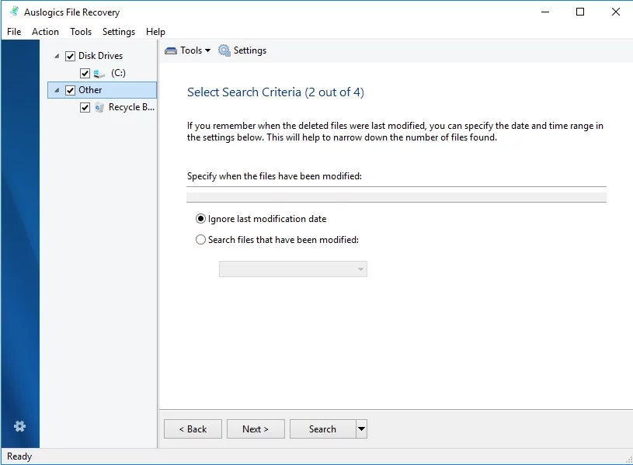Viewport: 633px width, 465px height.
Task: Toggle the (C:) drive checkbox
Action: 85,73
